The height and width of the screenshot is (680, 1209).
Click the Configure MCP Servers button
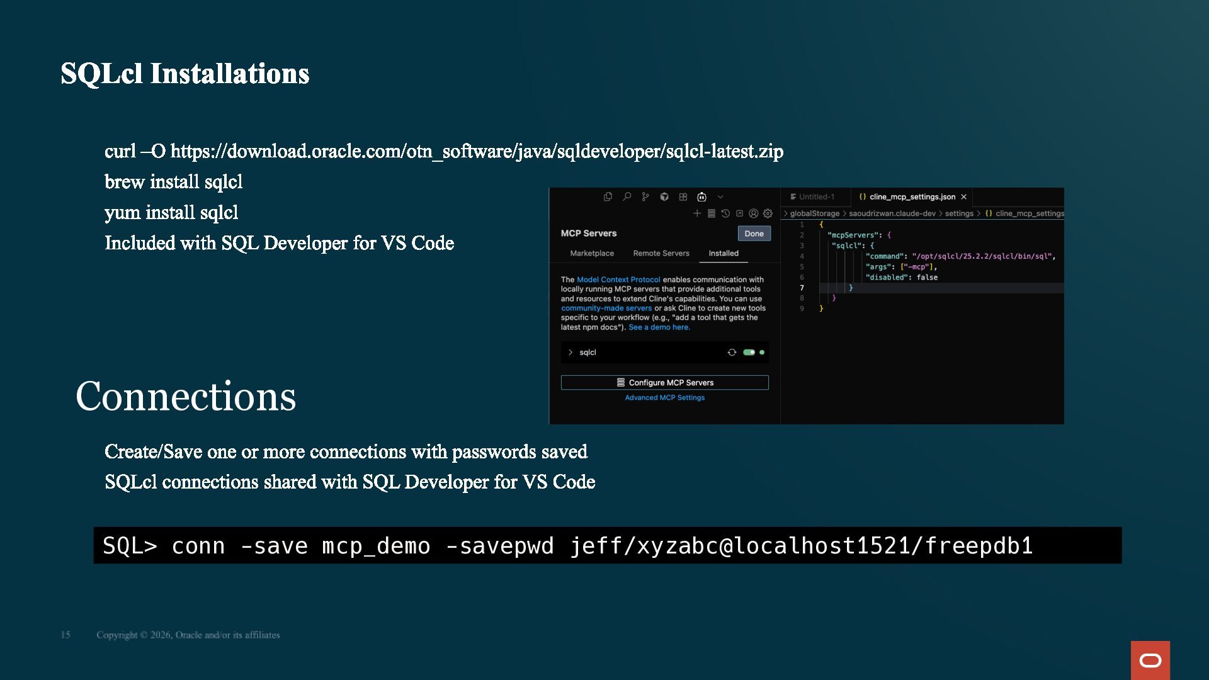click(665, 383)
